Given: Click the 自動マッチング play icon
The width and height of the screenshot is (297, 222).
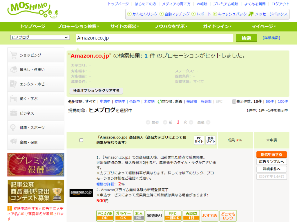Looking at the screenshot, I should coord(162,14).
